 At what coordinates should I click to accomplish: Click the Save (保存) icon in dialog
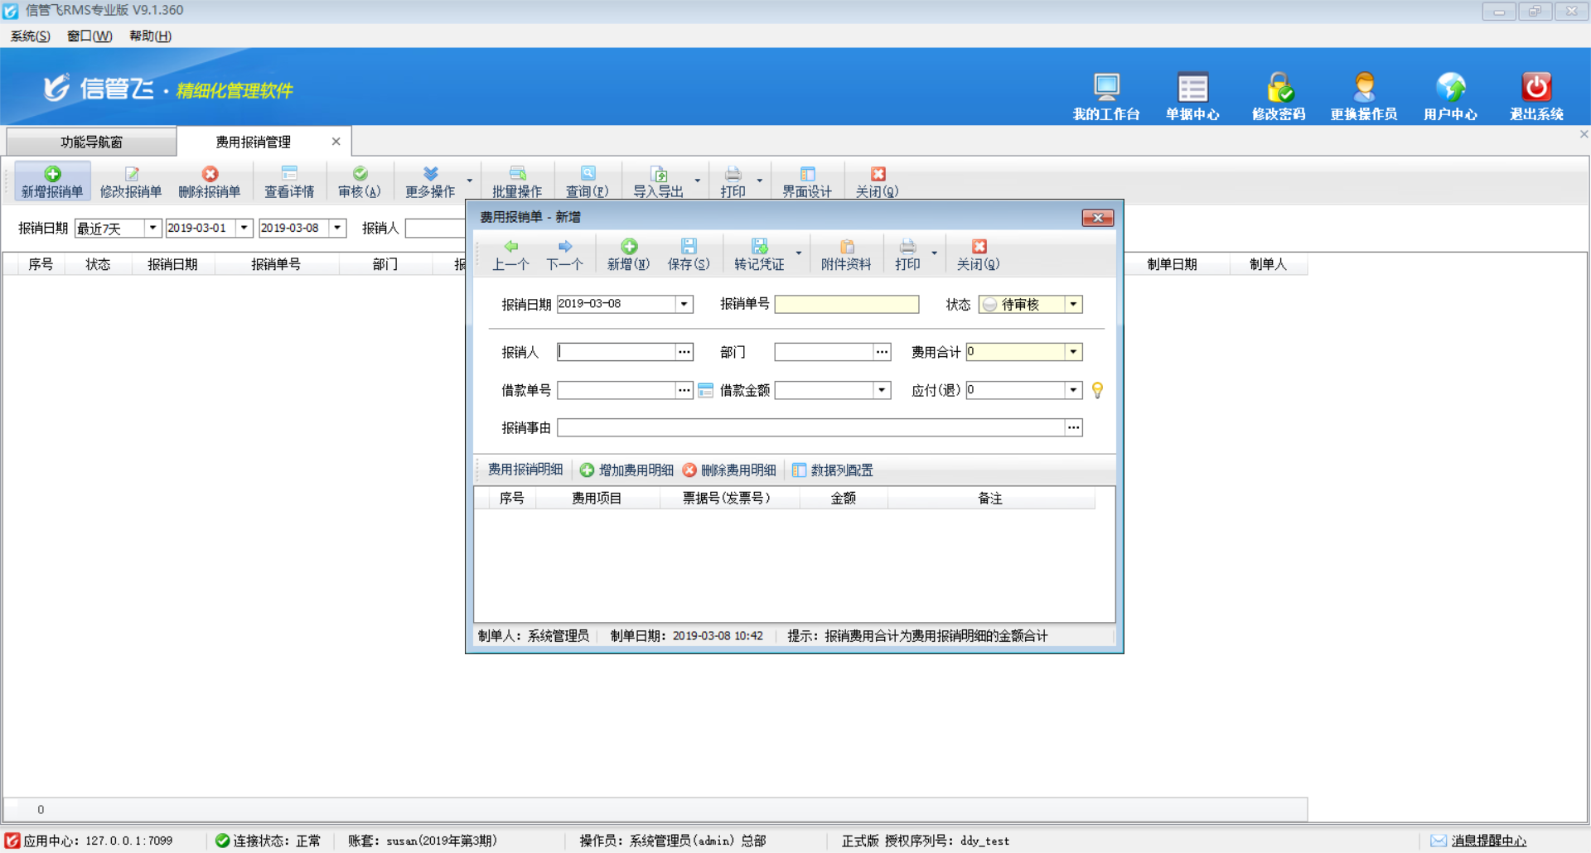[x=688, y=247]
